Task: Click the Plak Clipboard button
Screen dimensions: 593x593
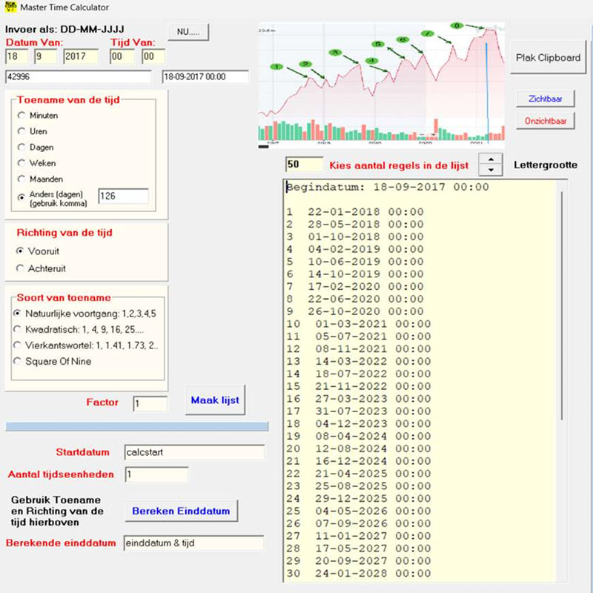Action: pyautogui.click(x=548, y=58)
